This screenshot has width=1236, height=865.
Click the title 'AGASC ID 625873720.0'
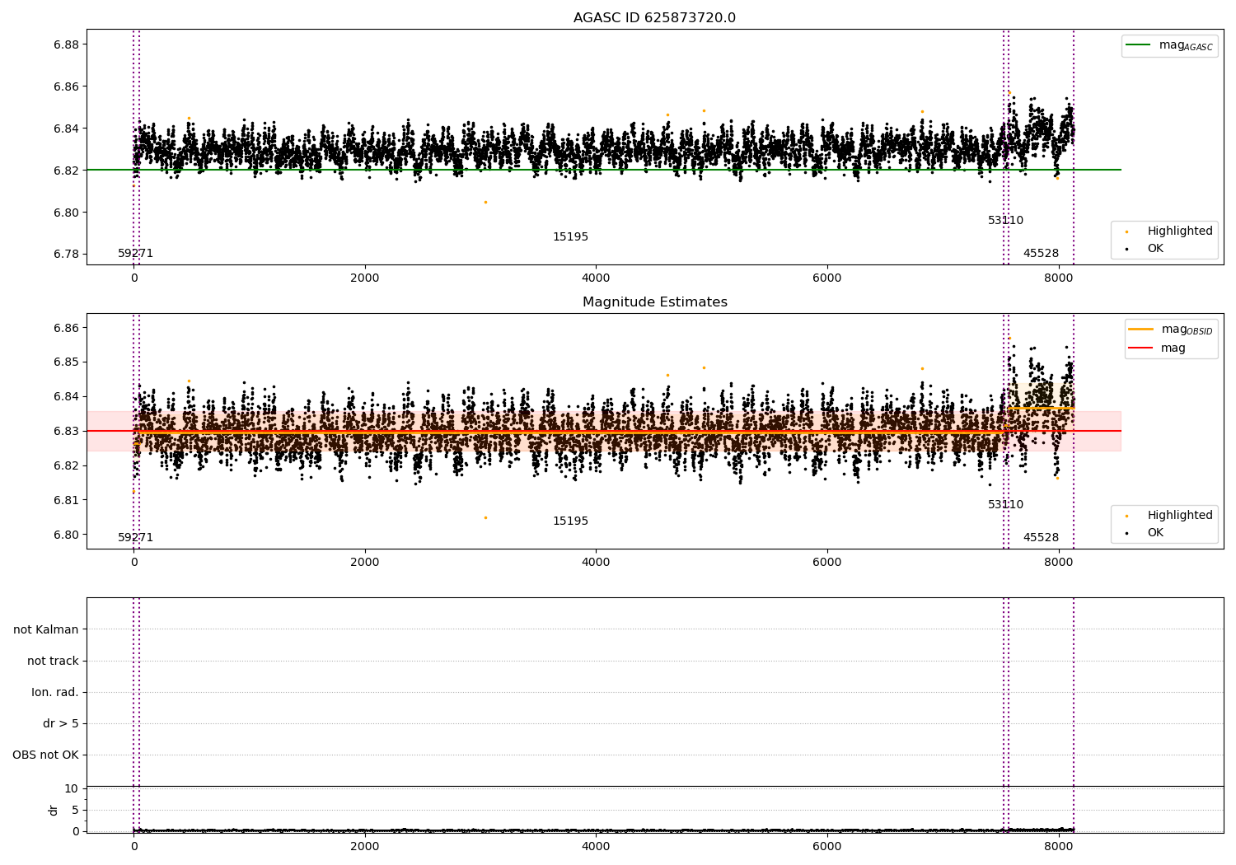[654, 18]
